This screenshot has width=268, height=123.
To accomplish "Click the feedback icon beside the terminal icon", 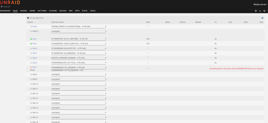I will (264, 11).
